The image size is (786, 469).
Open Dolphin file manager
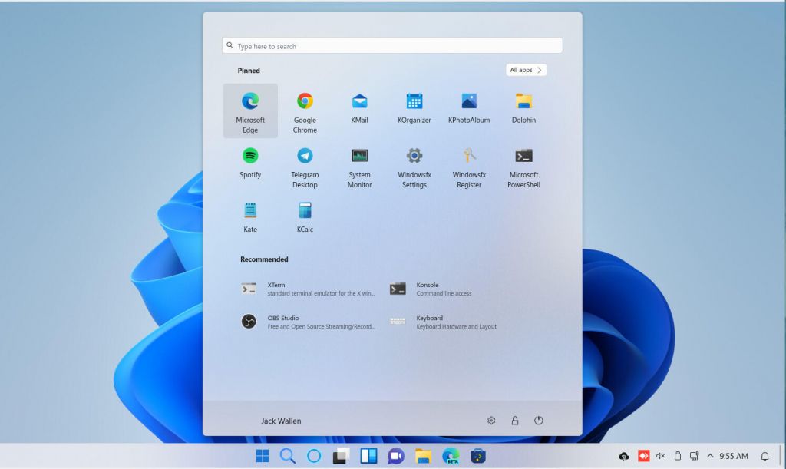pyautogui.click(x=523, y=107)
